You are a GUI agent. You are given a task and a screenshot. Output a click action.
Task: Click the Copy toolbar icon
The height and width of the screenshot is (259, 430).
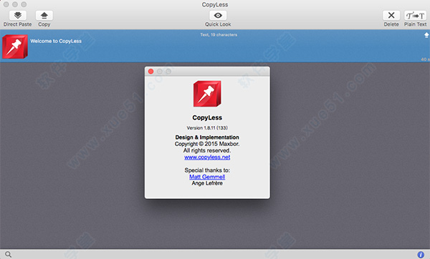(44, 15)
